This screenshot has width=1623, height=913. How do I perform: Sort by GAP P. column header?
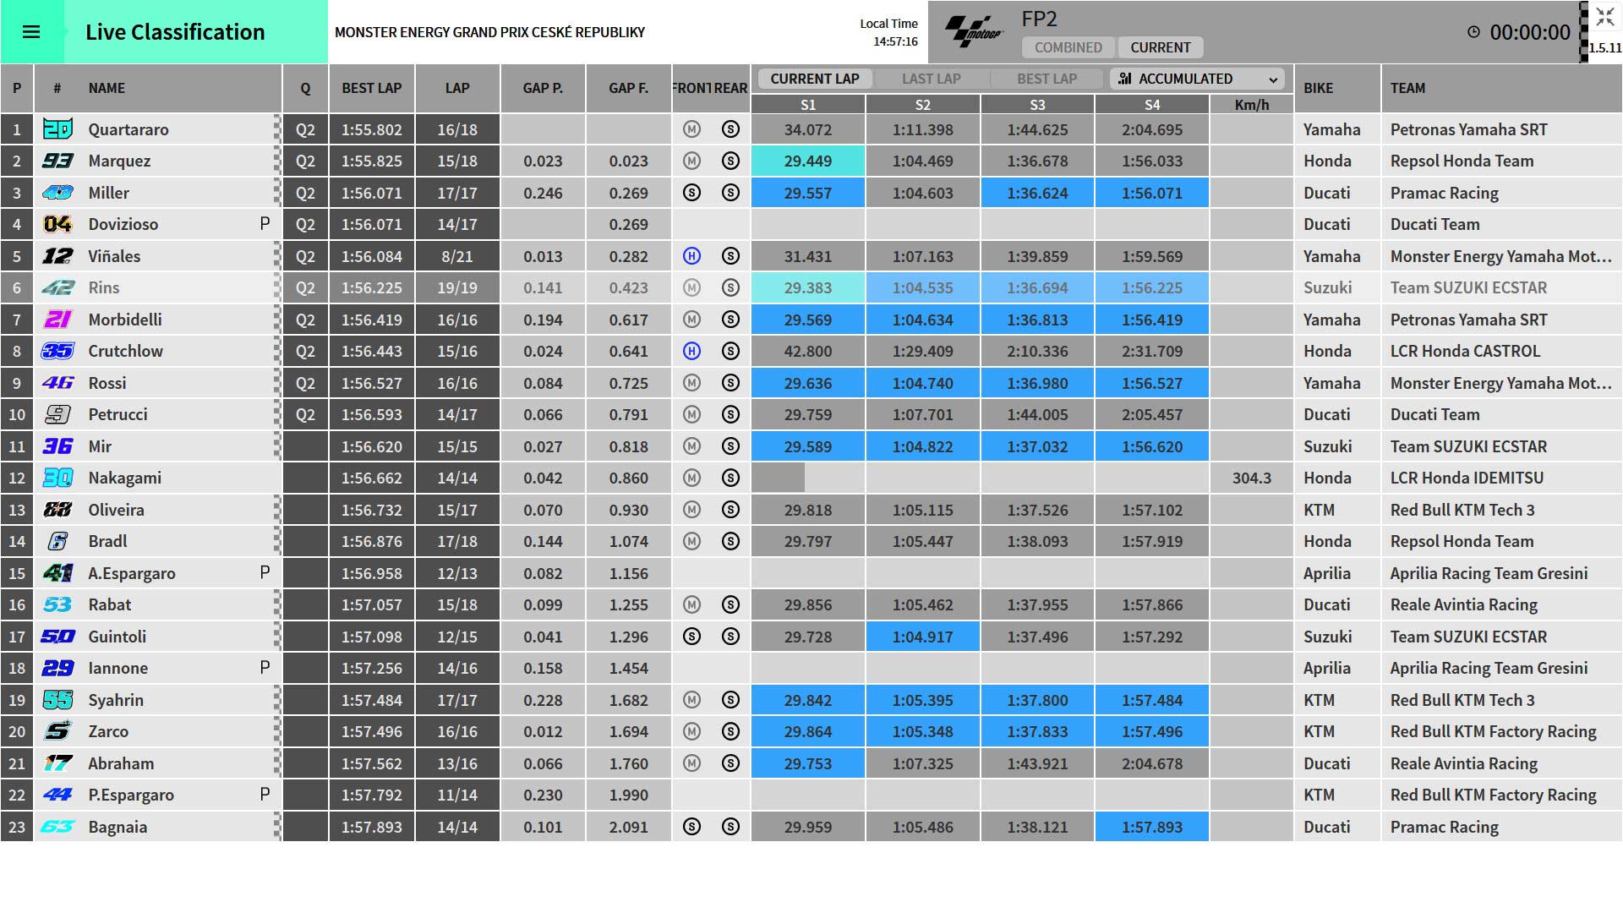[543, 88]
